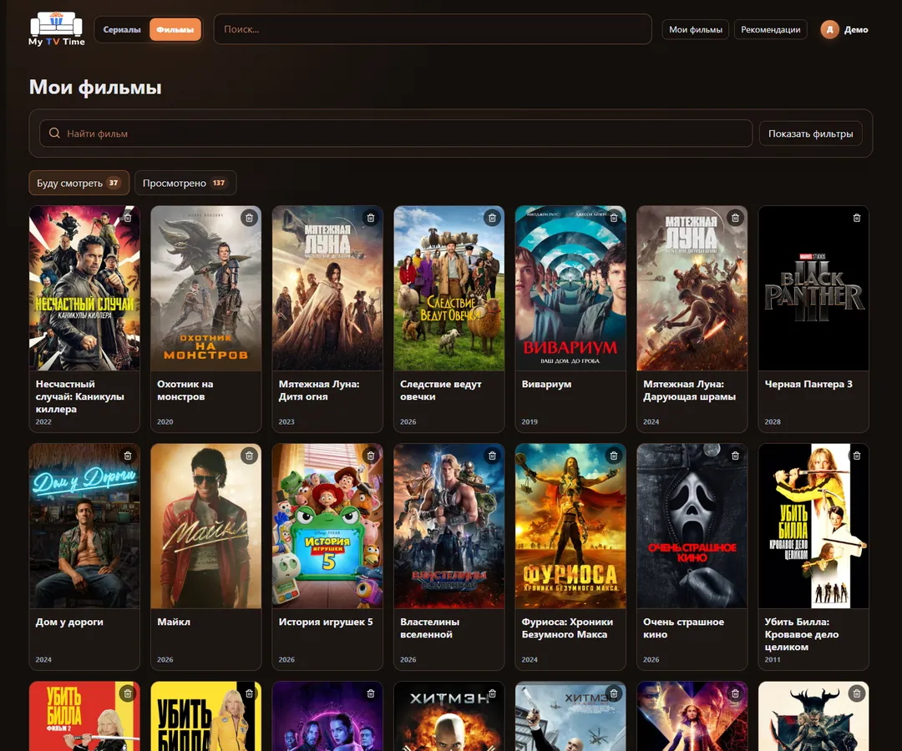Delete Властелины вселенной via trash icon
This screenshot has width=902, height=751.
coord(492,456)
